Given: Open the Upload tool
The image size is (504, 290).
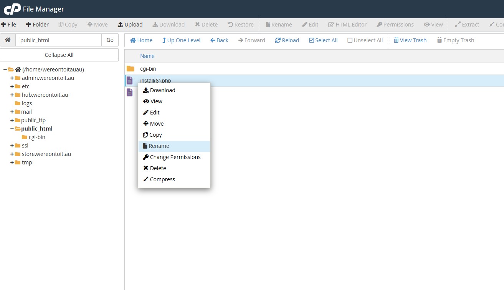Looking at the screenshot, I should pyautogui.click(x=130, y=25).
